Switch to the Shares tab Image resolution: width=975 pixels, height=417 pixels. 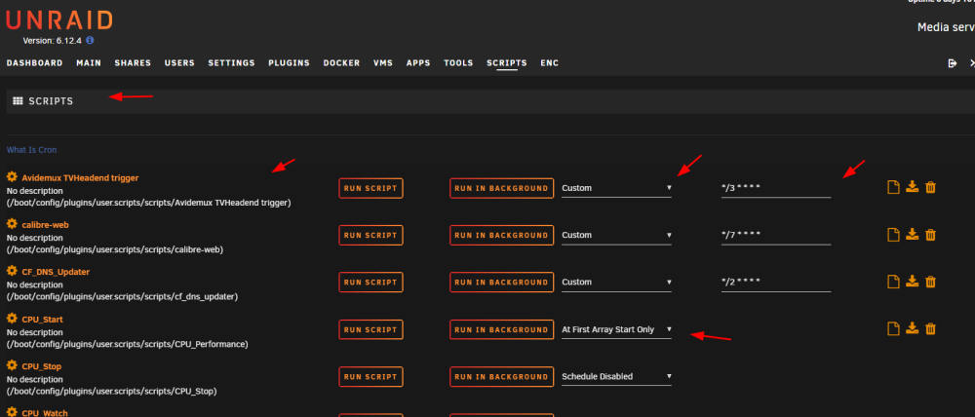(x=133, y=62)
